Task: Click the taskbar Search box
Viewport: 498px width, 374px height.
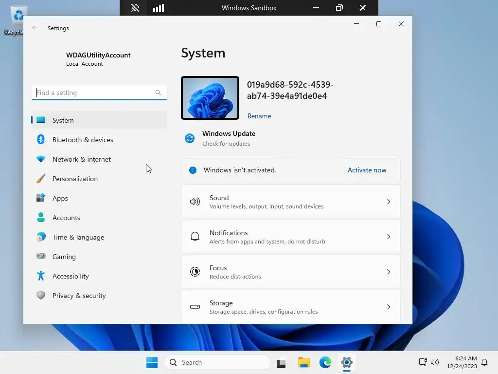Action: (217, 362)
